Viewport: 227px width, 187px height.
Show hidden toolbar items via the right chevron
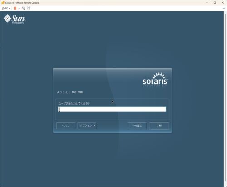coord(224,8)
